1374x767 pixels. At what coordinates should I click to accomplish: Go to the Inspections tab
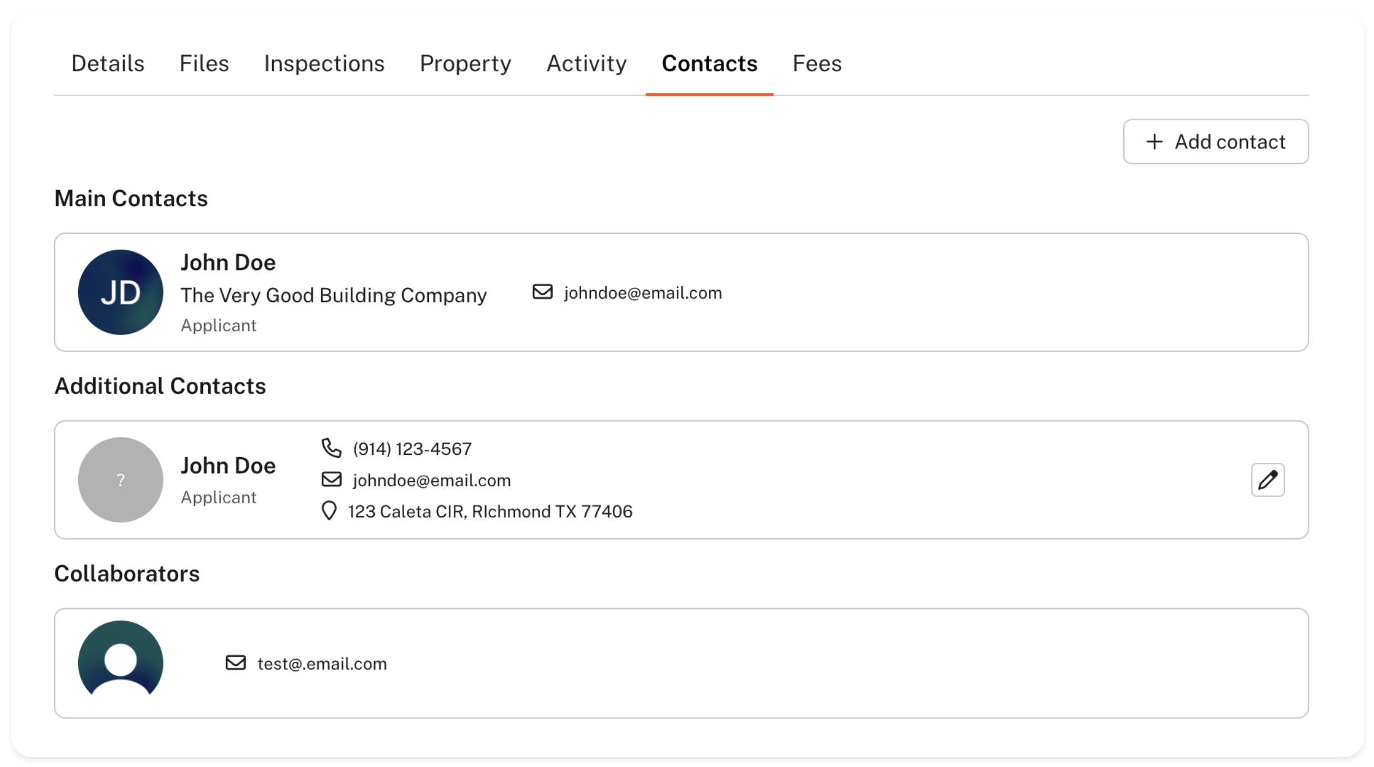tap(324, 64)
